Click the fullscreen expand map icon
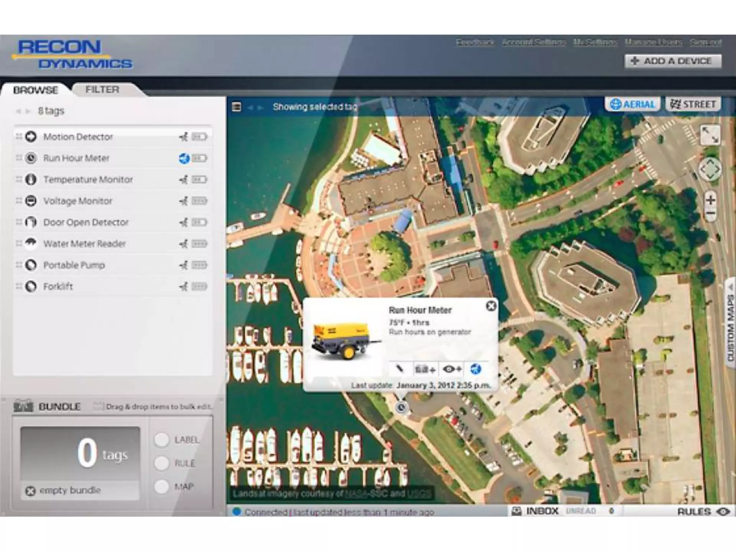736x552 pixels. coord(710,135)
